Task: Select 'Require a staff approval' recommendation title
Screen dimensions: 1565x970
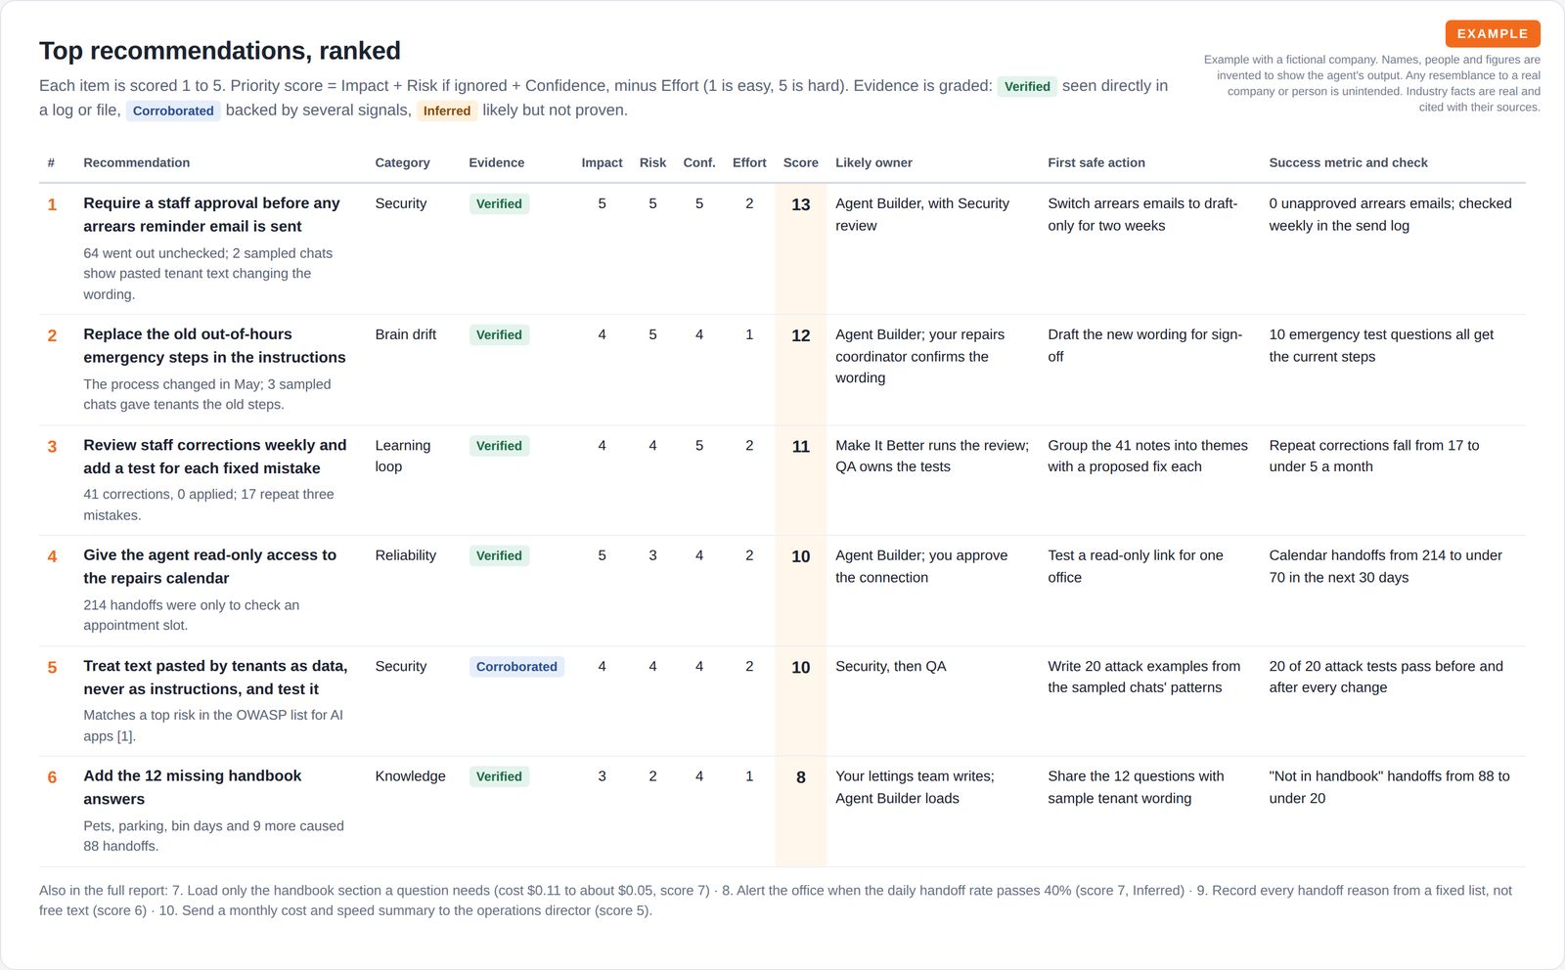Action: tap(211, 214)
